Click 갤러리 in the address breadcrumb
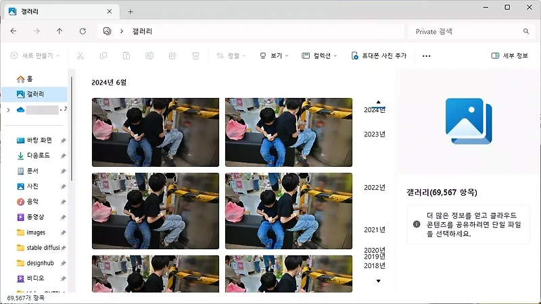The image size is (541, 304). click(x=142, y=31)
